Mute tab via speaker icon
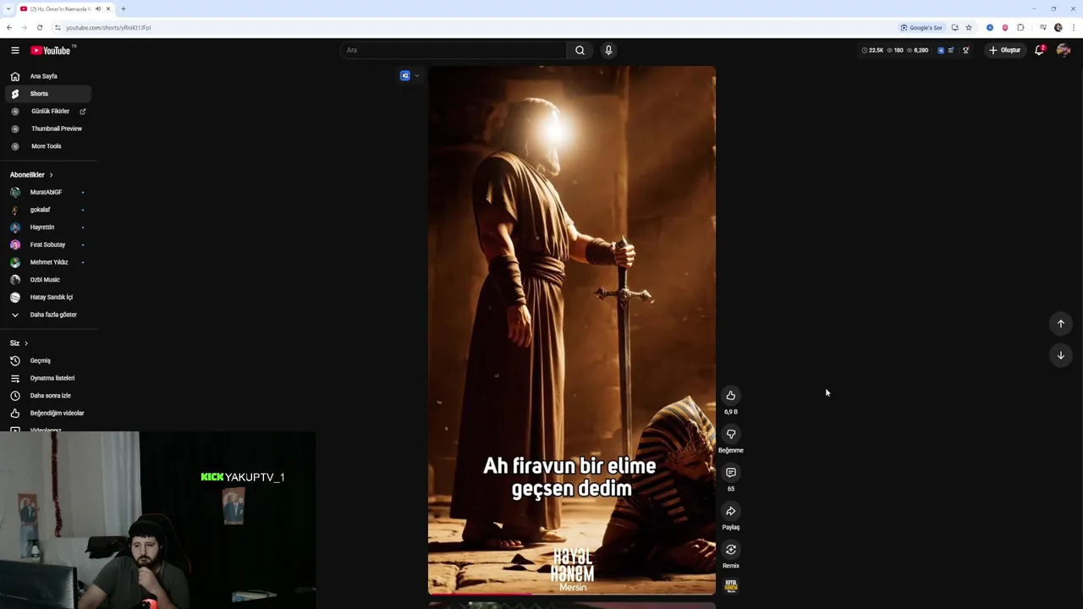Image resolution: width=1083 pixels, height=609 pixels. (x=98, y=8)
